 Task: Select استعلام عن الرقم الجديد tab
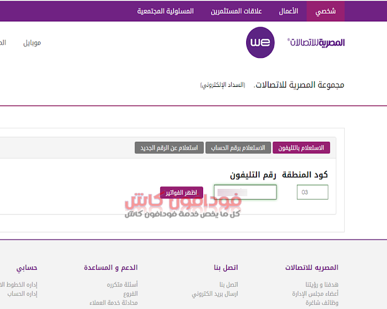pyautogui.click(x=169, y=148)
